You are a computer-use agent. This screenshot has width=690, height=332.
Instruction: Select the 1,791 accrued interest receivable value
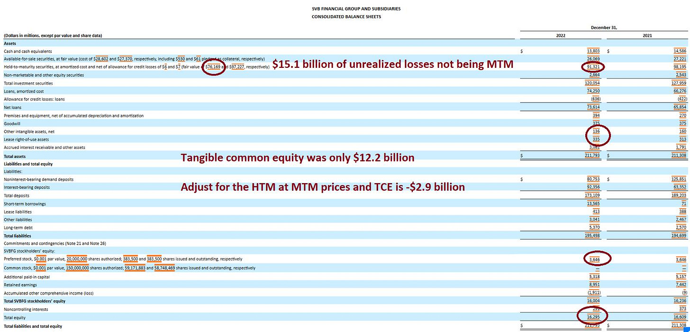(681, 148)
